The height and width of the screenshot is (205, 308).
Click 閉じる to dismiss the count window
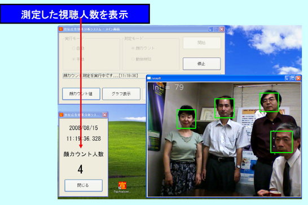[83, 185]
